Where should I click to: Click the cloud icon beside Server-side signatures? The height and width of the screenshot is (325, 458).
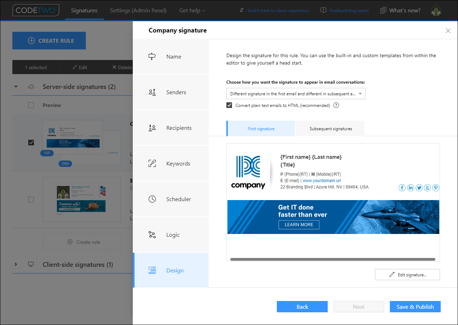point(31,86)
